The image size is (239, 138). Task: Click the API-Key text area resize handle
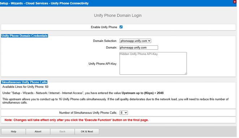(x=185, y=74)
